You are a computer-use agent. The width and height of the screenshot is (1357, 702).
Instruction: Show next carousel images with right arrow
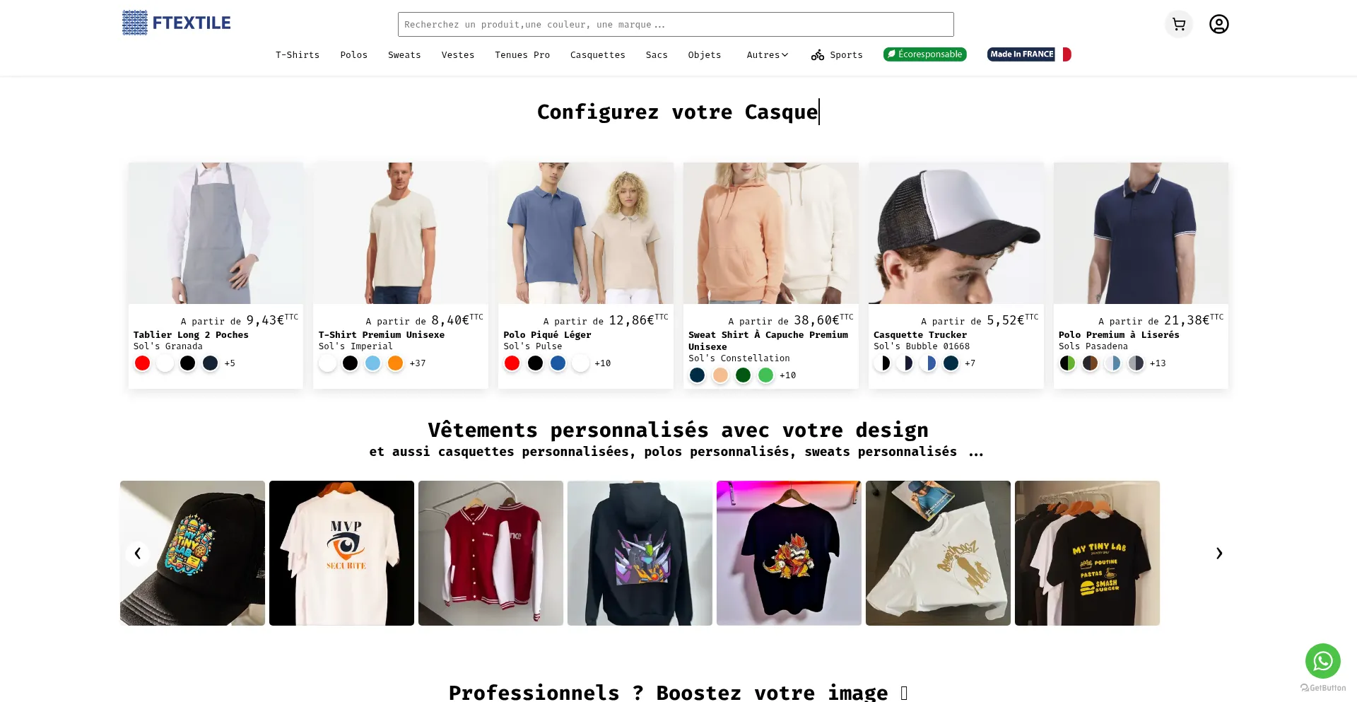[x=1218, y=553]
